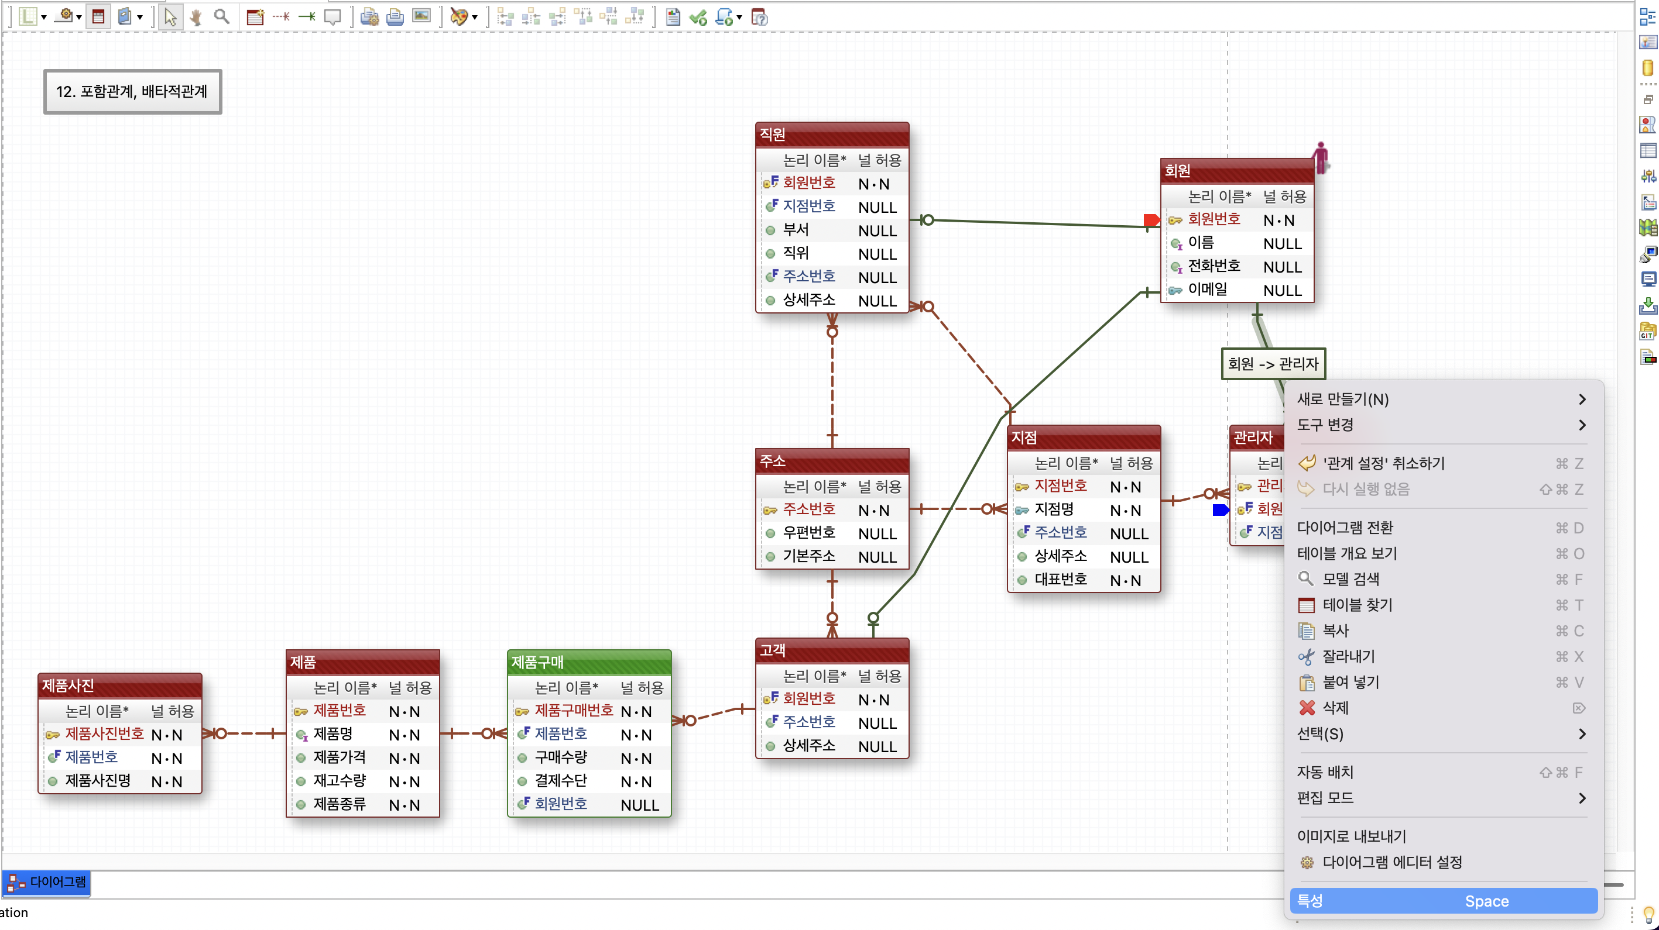The height and width of the screenshot is (930, 1659).
Task: Open the yellow database cylinder sidebar icon
Action: (1647, 68)
